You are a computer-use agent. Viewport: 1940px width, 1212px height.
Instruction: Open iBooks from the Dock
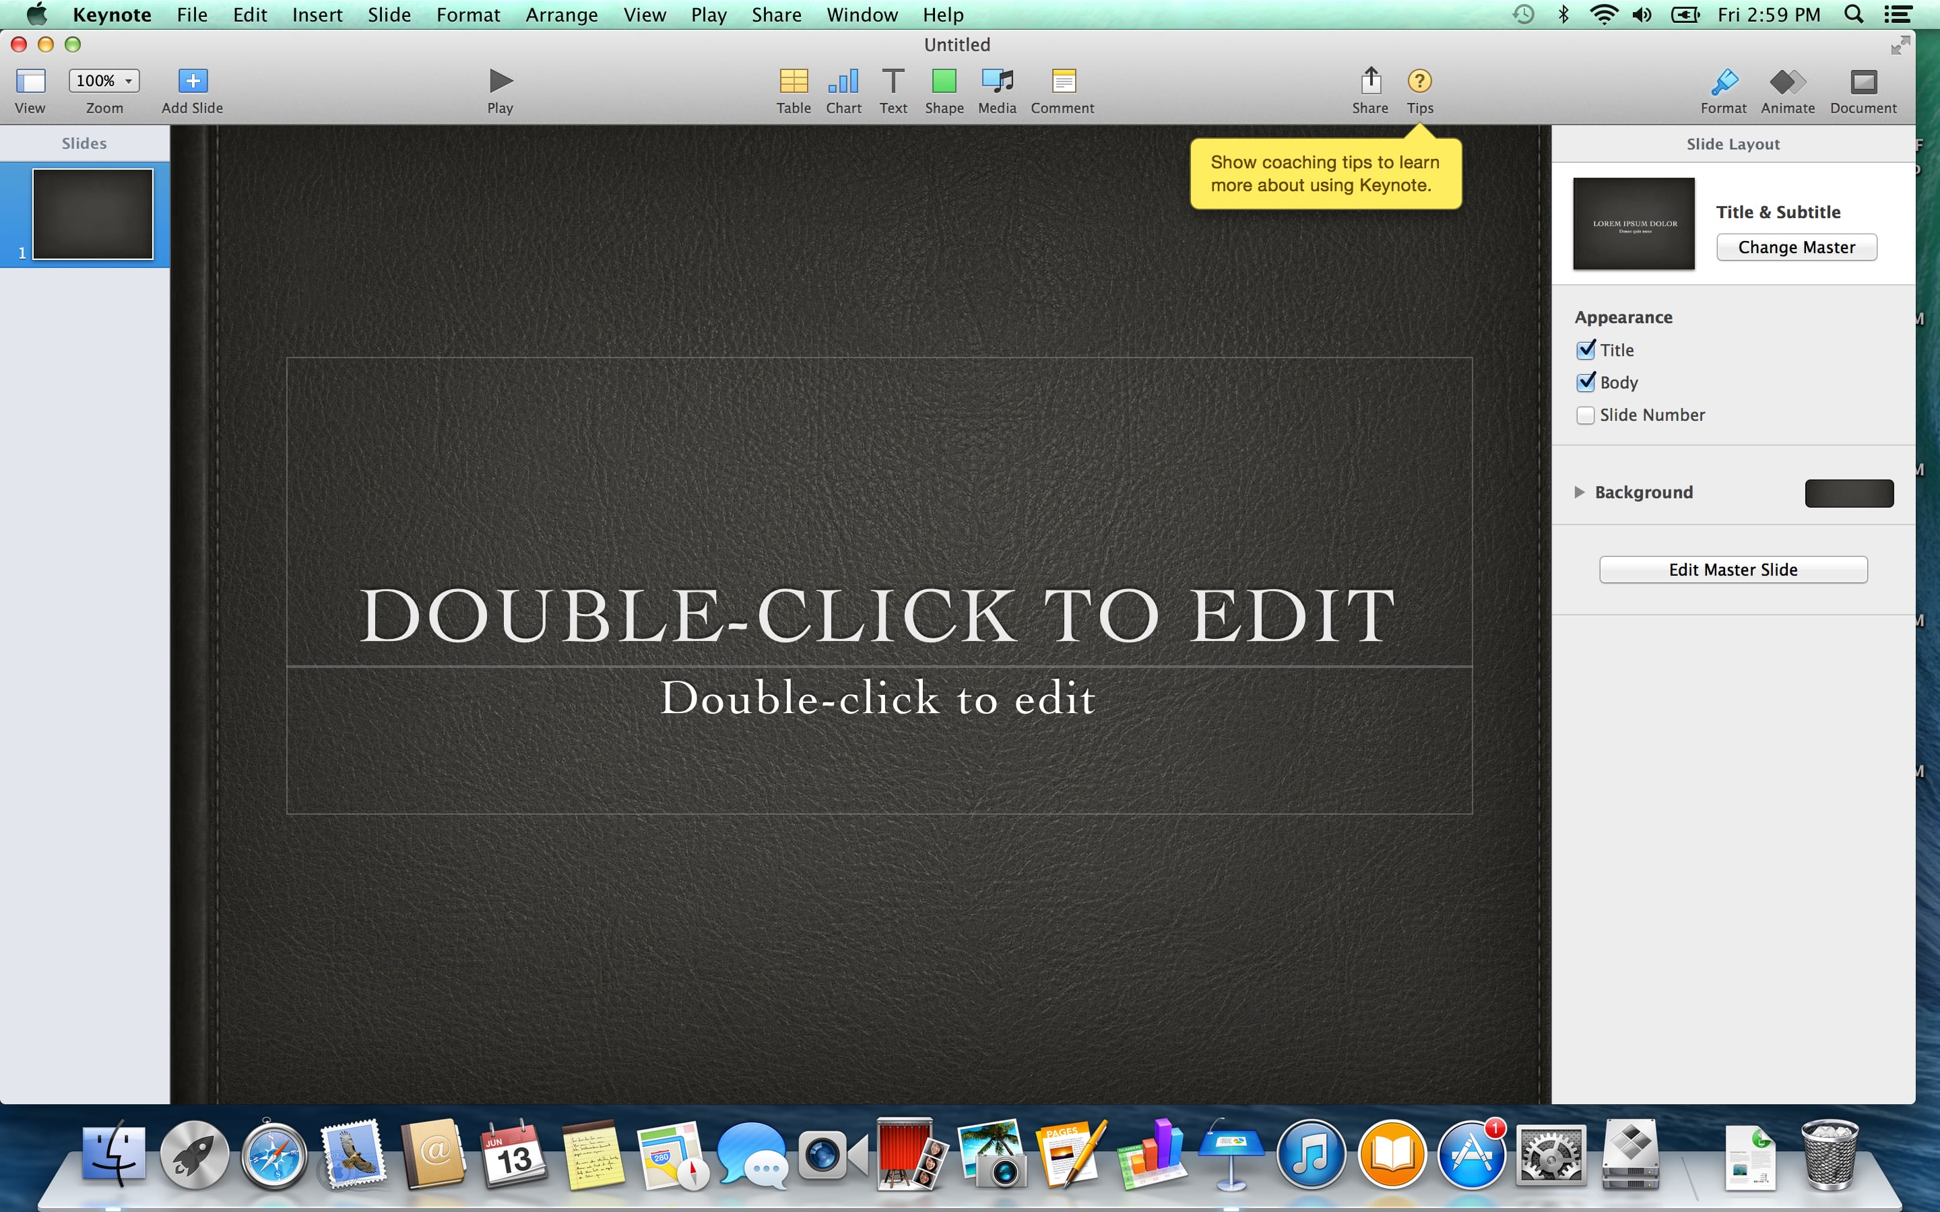1392,1154
